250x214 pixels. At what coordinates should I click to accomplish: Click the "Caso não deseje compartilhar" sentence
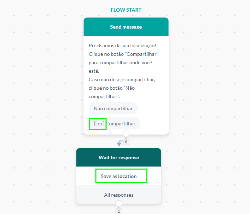[x=122, y=79]
